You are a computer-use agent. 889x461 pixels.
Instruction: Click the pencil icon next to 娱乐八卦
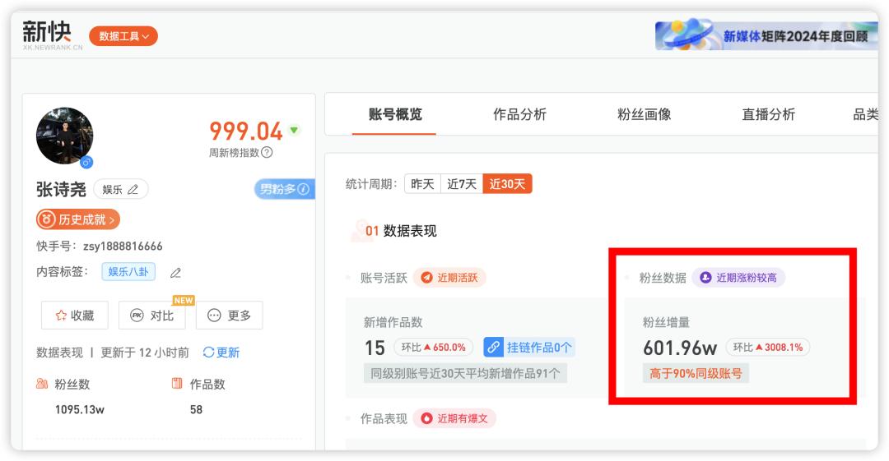click(x=175, y=273)
